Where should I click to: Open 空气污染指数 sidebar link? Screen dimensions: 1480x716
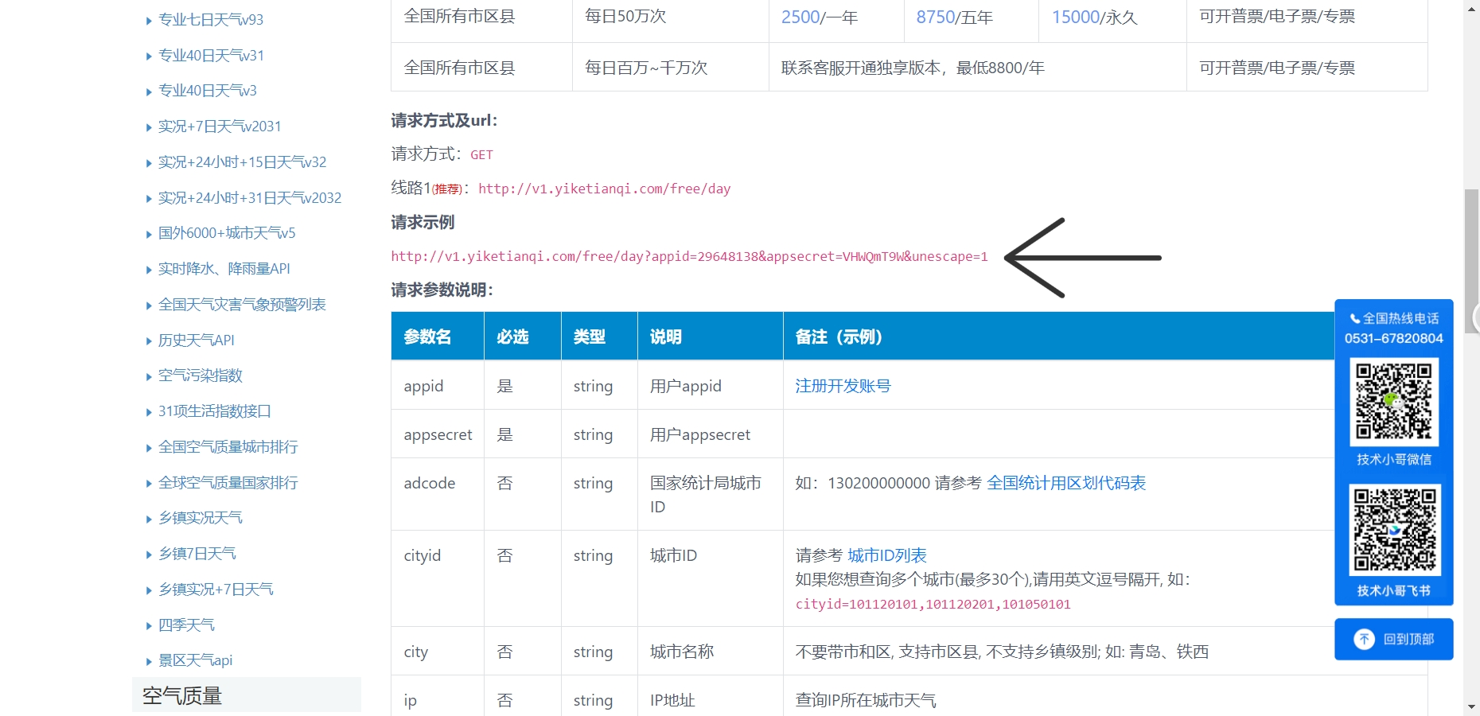pos(201,376)
